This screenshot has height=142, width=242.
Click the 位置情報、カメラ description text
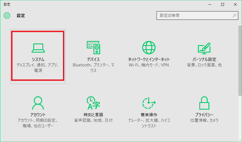(x=204, y=120)
